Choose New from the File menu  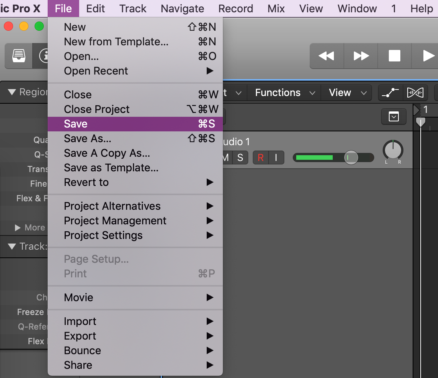[x=135, y=27]
